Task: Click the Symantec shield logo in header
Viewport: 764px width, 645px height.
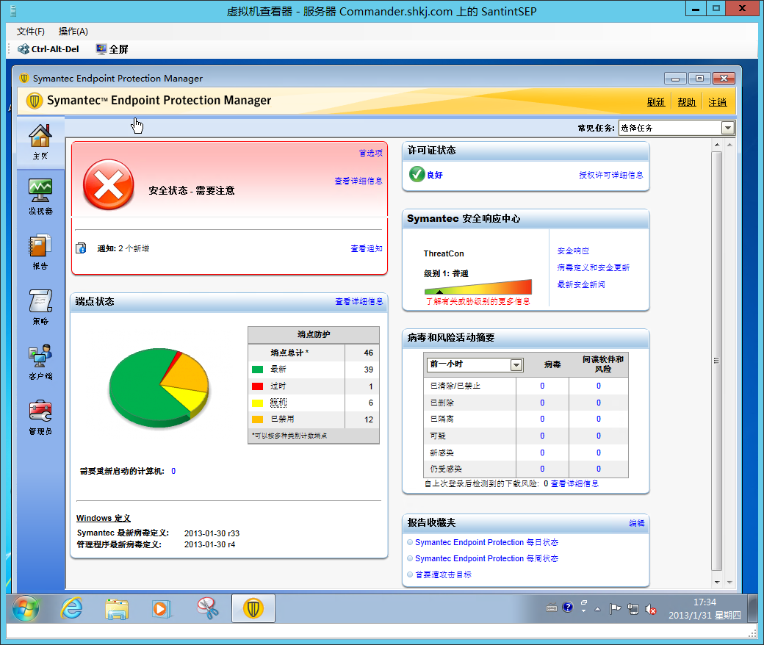Action: pos(34,101)
